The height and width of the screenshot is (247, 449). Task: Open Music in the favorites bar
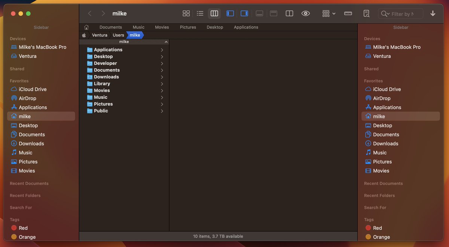pyautogui.click(x=138, y=27)
